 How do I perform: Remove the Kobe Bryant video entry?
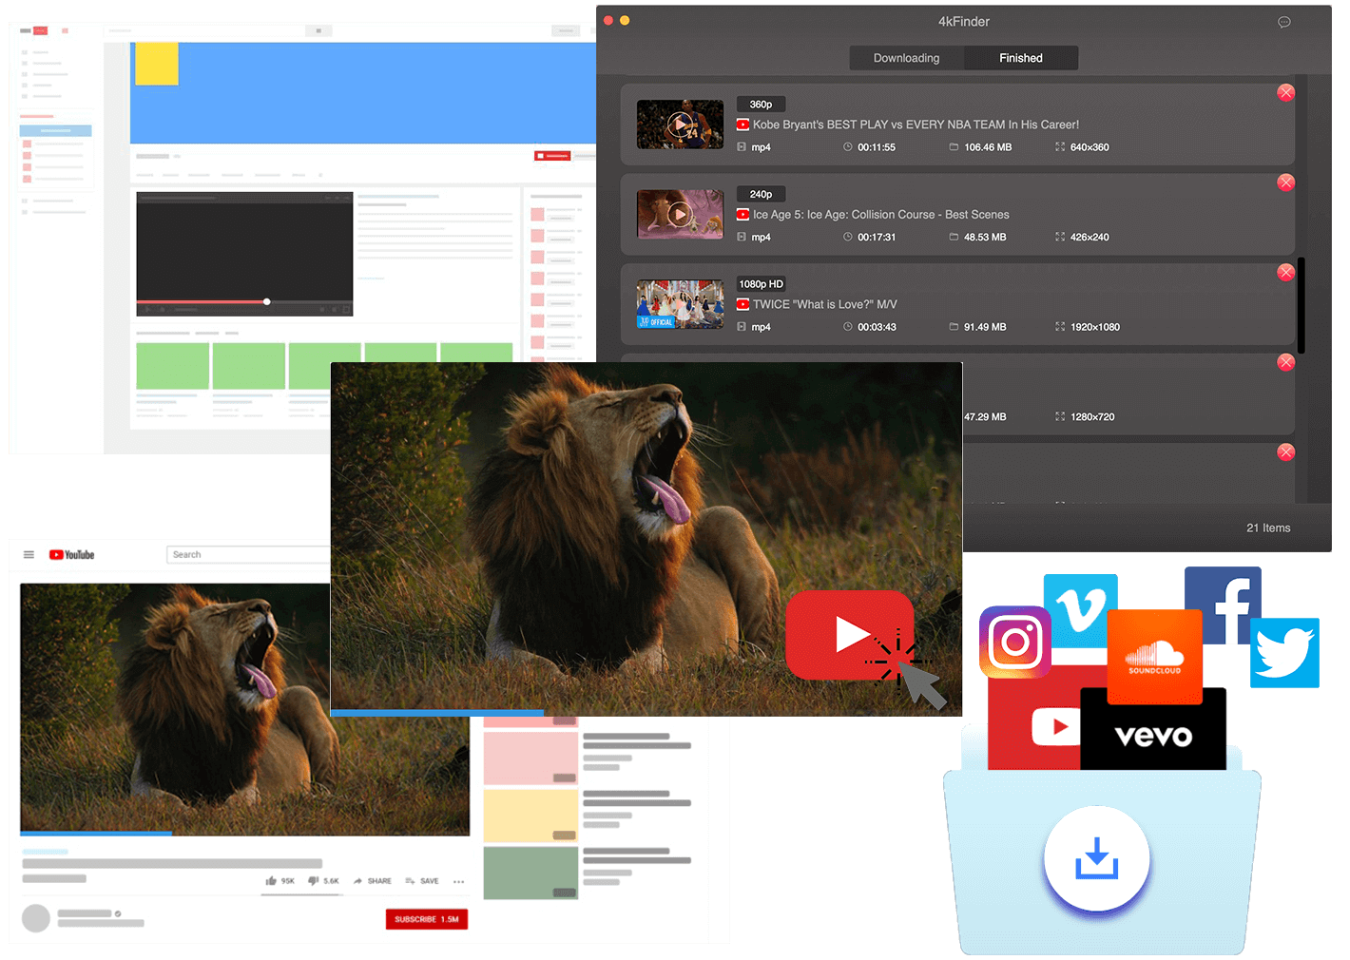(1285, 92)
